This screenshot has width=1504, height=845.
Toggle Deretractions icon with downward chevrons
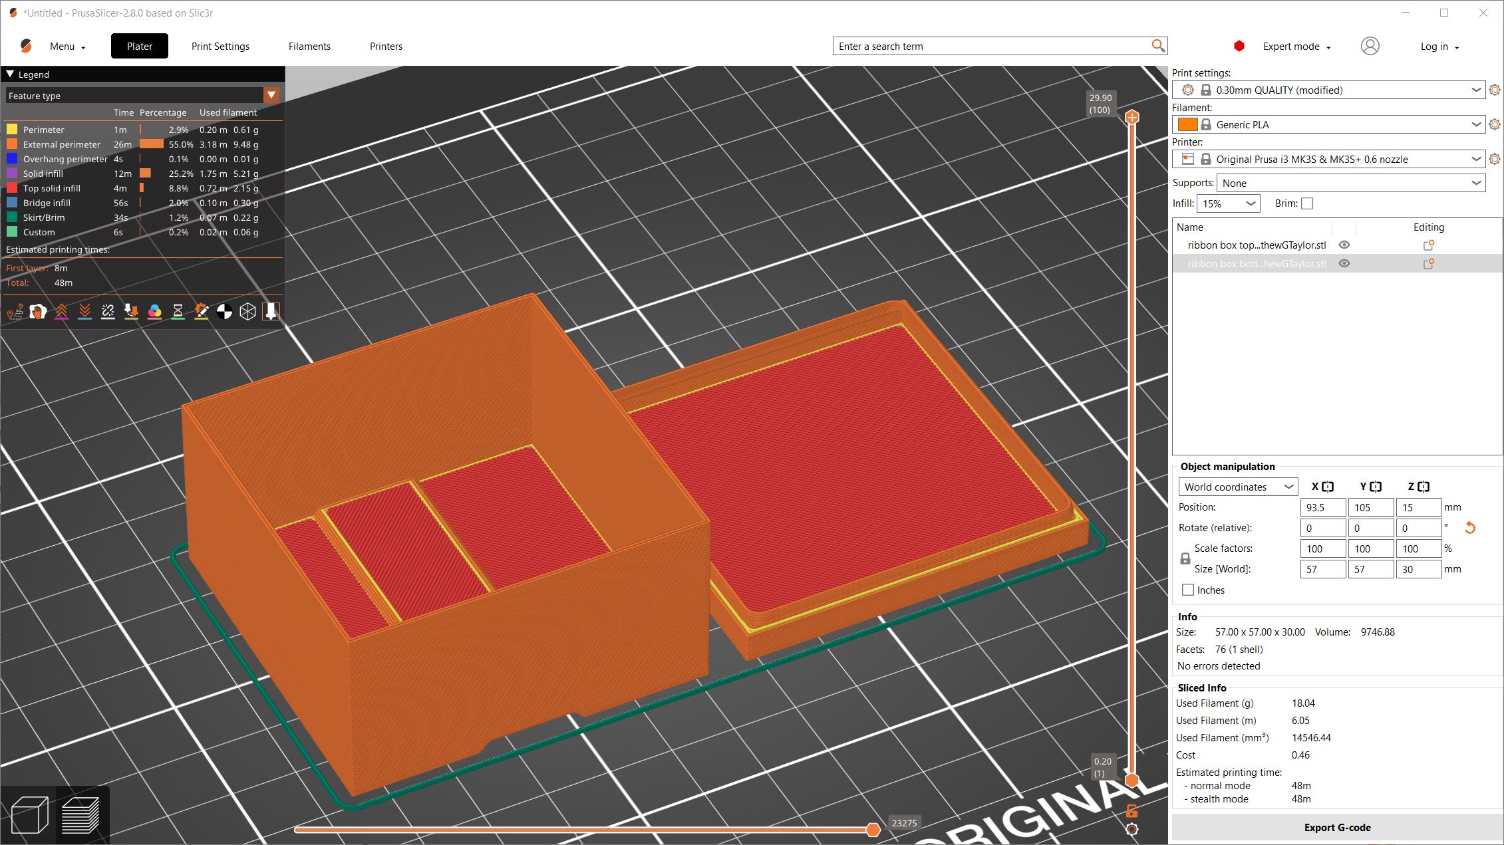click(x=84, y=311)
